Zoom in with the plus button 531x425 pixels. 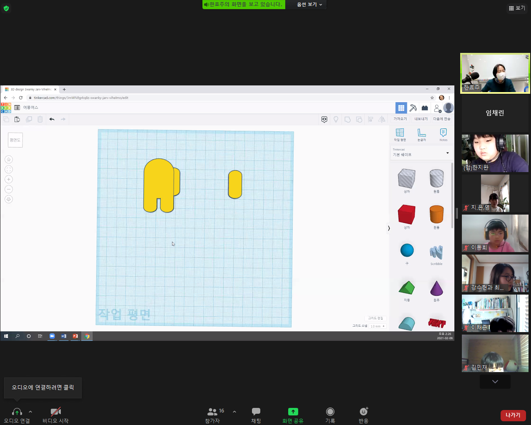[8, 180]
